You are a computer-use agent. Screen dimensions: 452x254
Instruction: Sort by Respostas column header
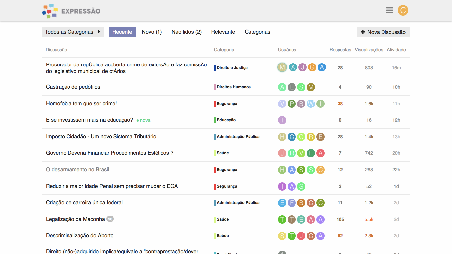pyautogui.click(x=340, y=50)
